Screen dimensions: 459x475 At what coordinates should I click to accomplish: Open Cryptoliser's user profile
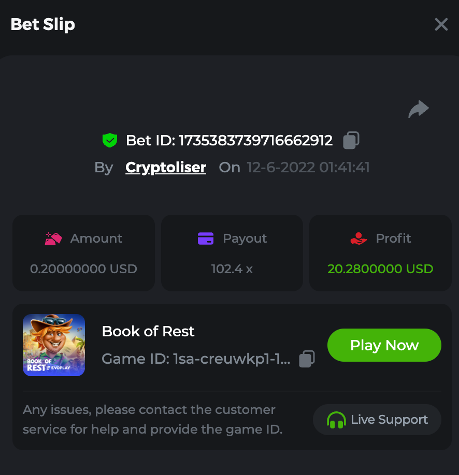pos(166,168)
